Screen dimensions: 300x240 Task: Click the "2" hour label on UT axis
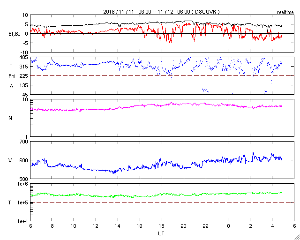(250, 226)
